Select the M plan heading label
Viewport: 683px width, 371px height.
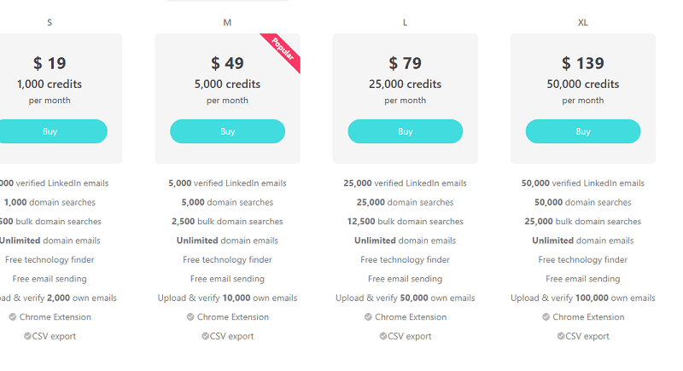(x=227, y=22)
